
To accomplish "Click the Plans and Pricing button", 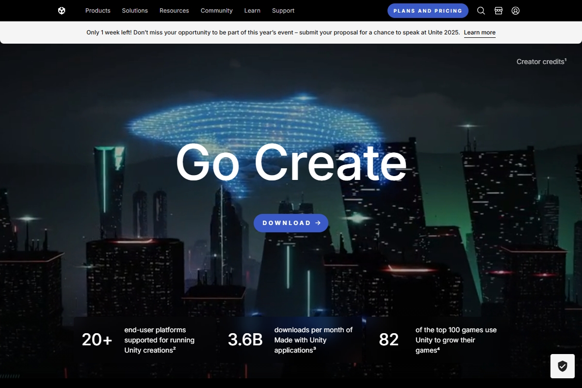I will 428,11.
